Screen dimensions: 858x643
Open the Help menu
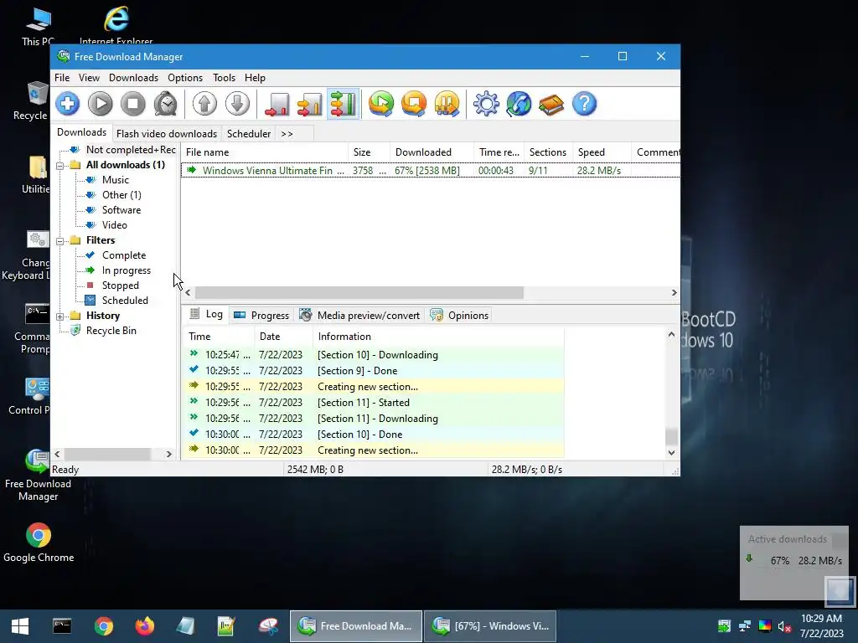coord(255,78)
